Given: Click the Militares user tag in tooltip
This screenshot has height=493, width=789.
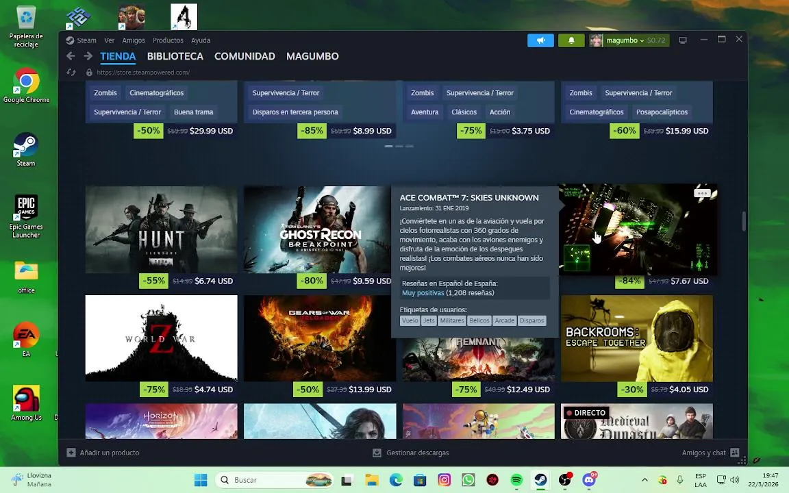Looking at the screenshot, I should (x=452, y=320).
